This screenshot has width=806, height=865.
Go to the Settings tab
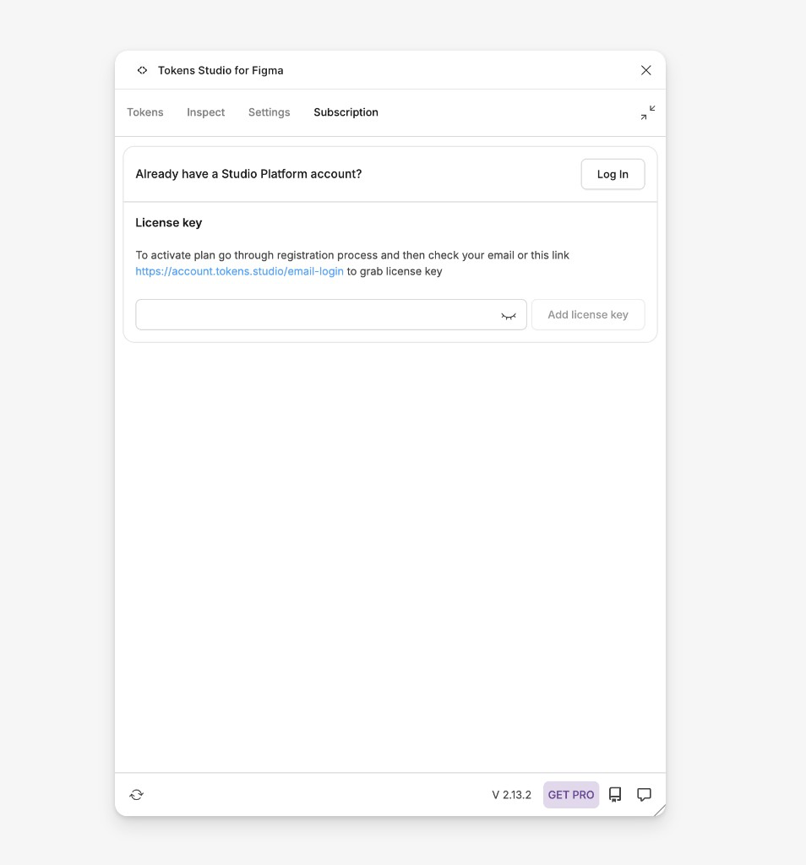[270, 112]
